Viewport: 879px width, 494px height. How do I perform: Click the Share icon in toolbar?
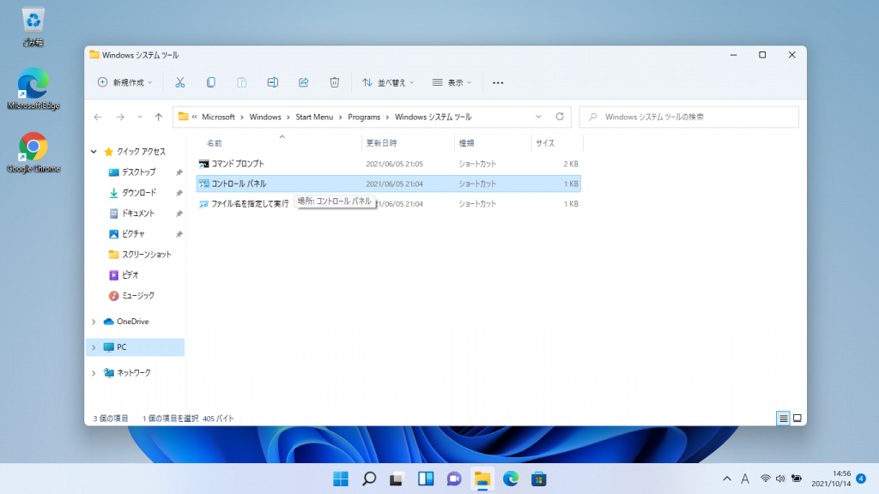tap(303, 83)
